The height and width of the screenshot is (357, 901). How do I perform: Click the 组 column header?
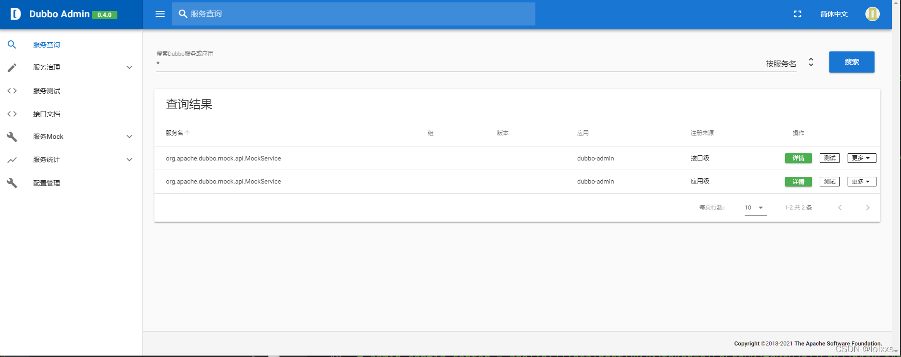click(431, 133)
